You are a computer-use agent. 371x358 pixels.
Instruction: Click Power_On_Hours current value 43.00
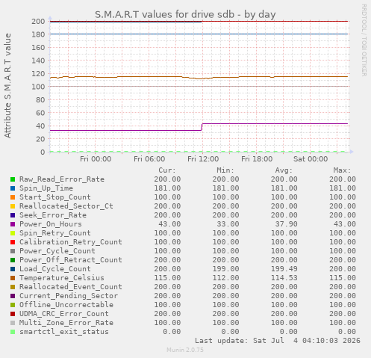coord(169,224)
